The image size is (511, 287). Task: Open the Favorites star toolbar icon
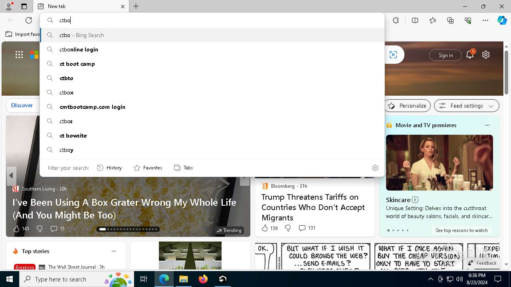433,20
